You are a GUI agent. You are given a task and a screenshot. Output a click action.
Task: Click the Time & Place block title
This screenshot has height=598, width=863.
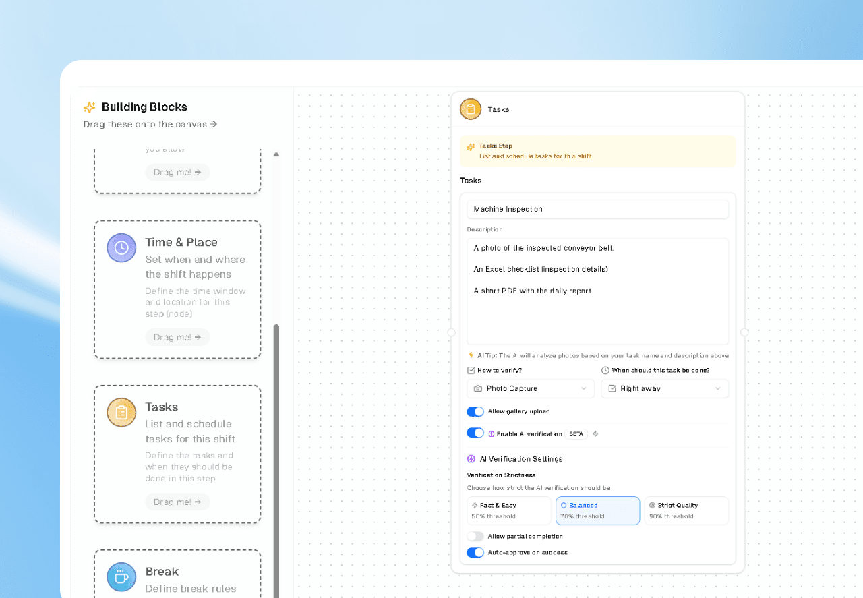click(x=181, y=242)
